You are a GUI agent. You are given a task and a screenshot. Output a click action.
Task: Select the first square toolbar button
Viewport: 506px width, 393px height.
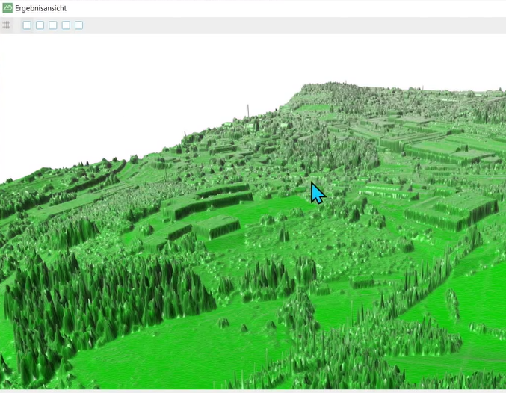coord(27,25)
